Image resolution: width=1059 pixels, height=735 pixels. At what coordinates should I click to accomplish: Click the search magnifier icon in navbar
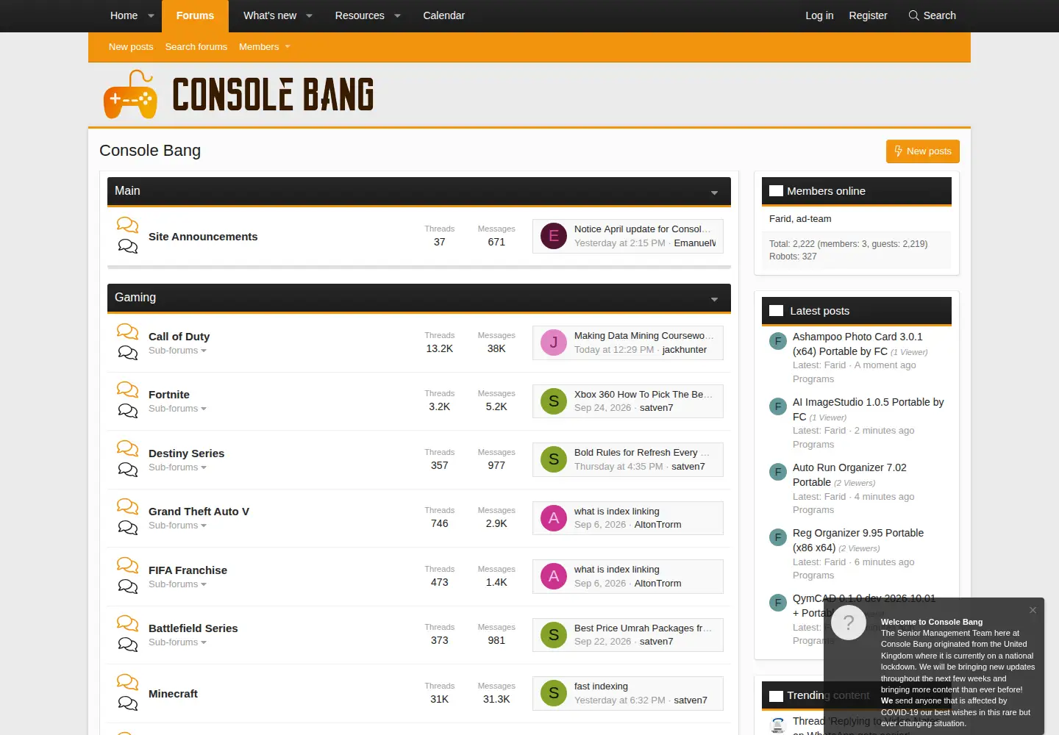pyautogui.click(x=913, y=15)
